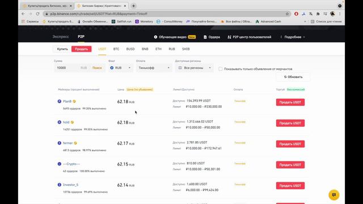Open fermer merchant profile
The width and height of the screenshot is (363, 204).
click(x=68, y=143)
